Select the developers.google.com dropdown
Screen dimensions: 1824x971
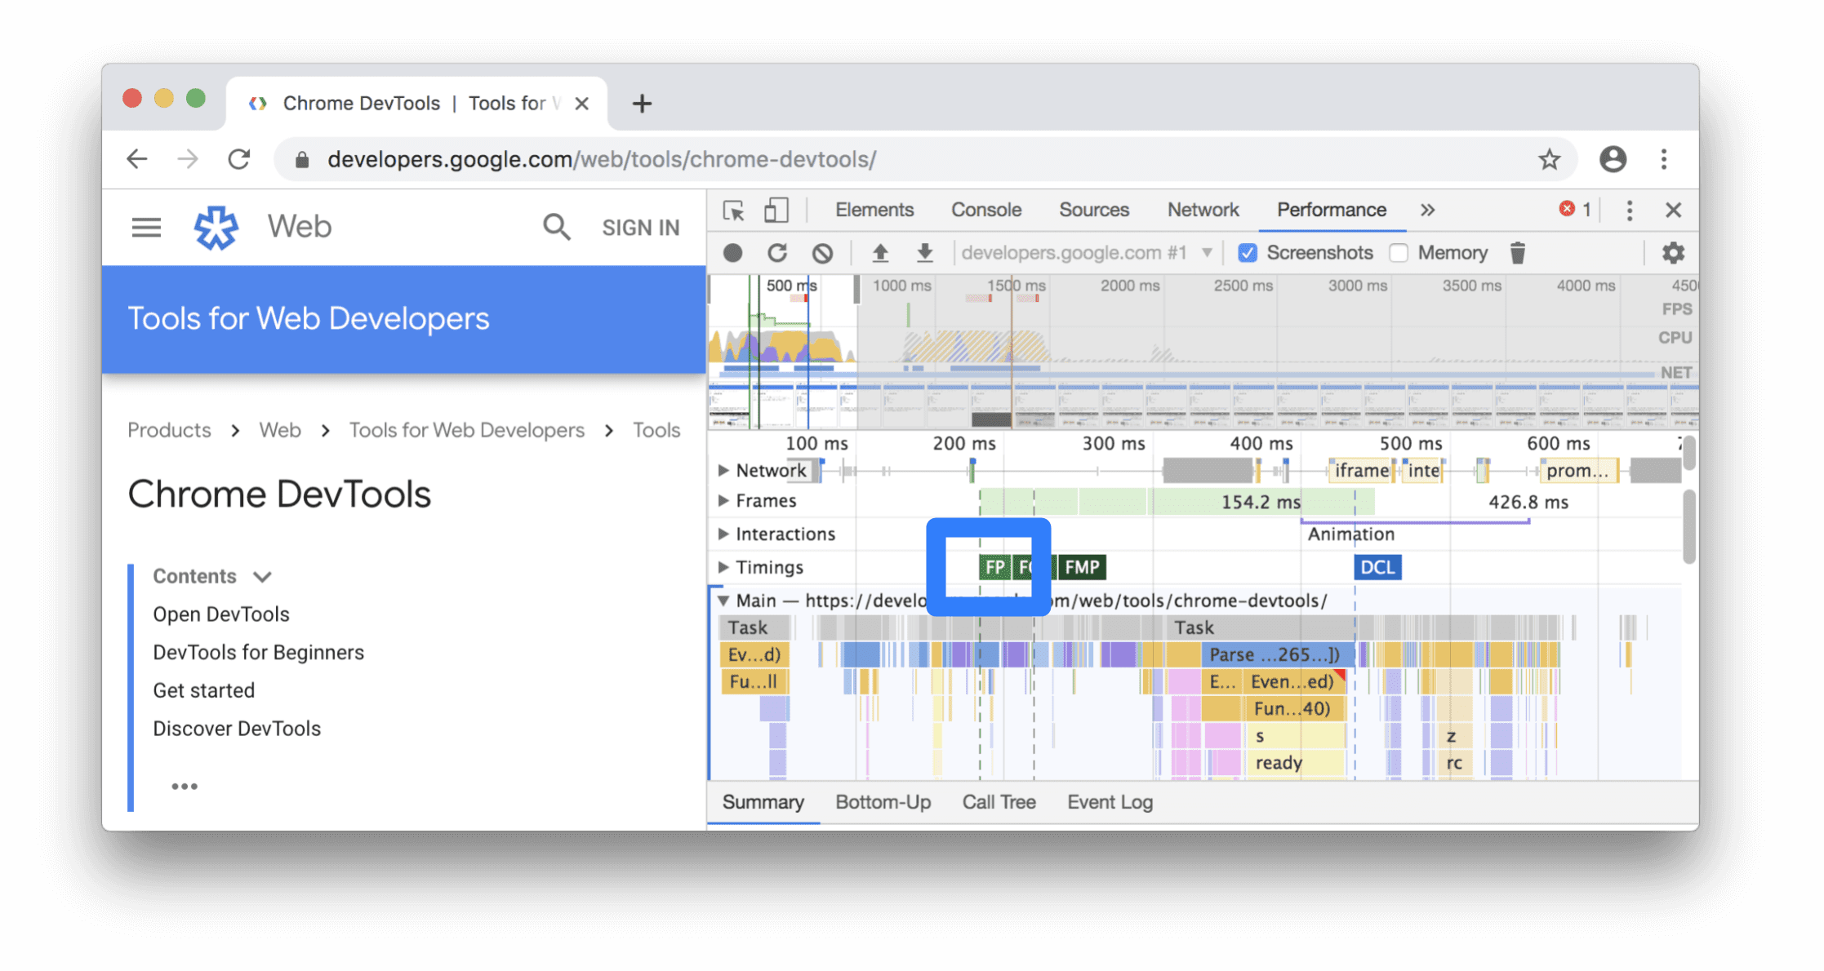pyautogui.click(x=1086, y=252)
